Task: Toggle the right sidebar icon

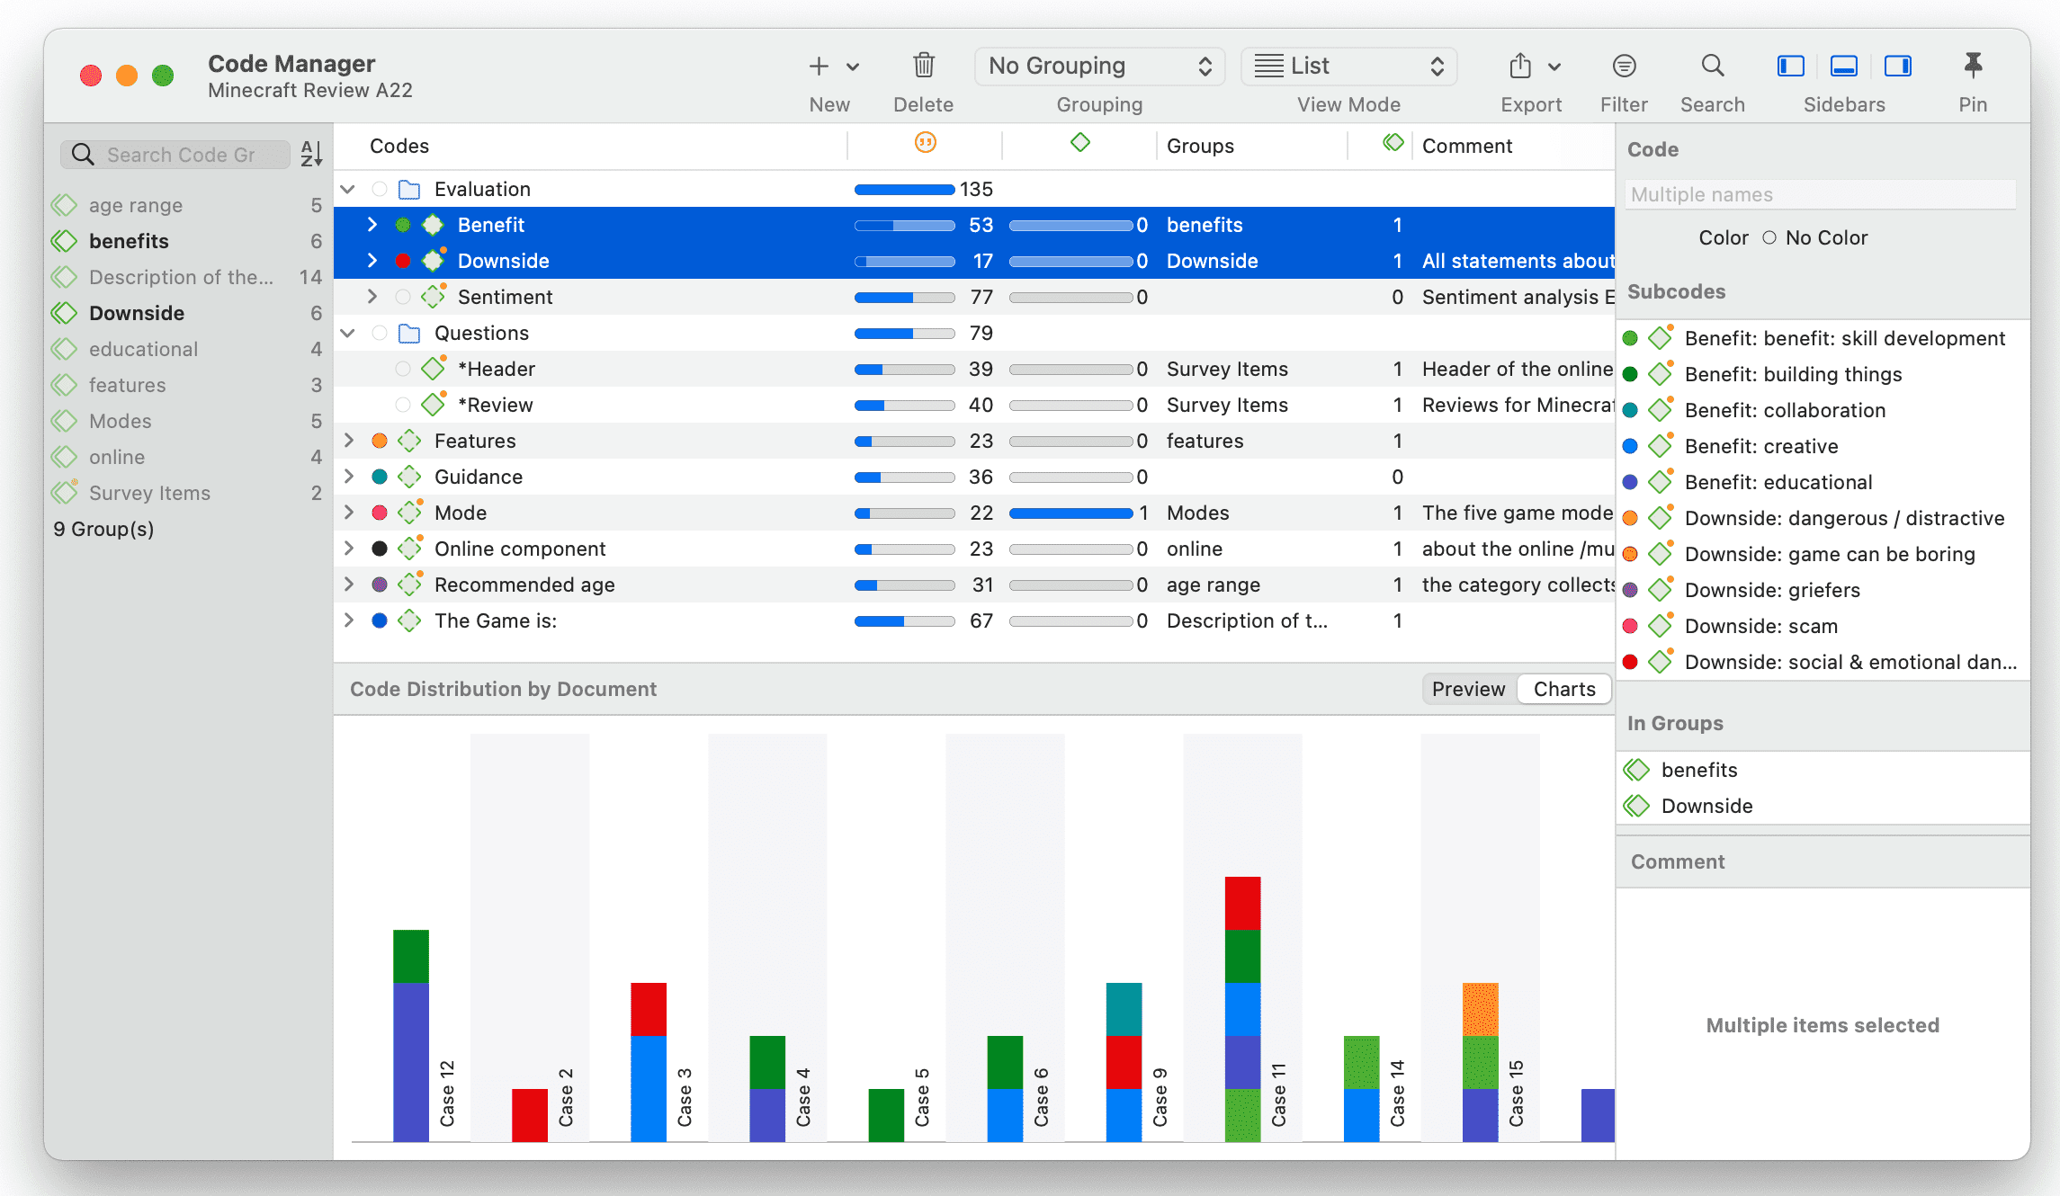Action: [1898, 66]
